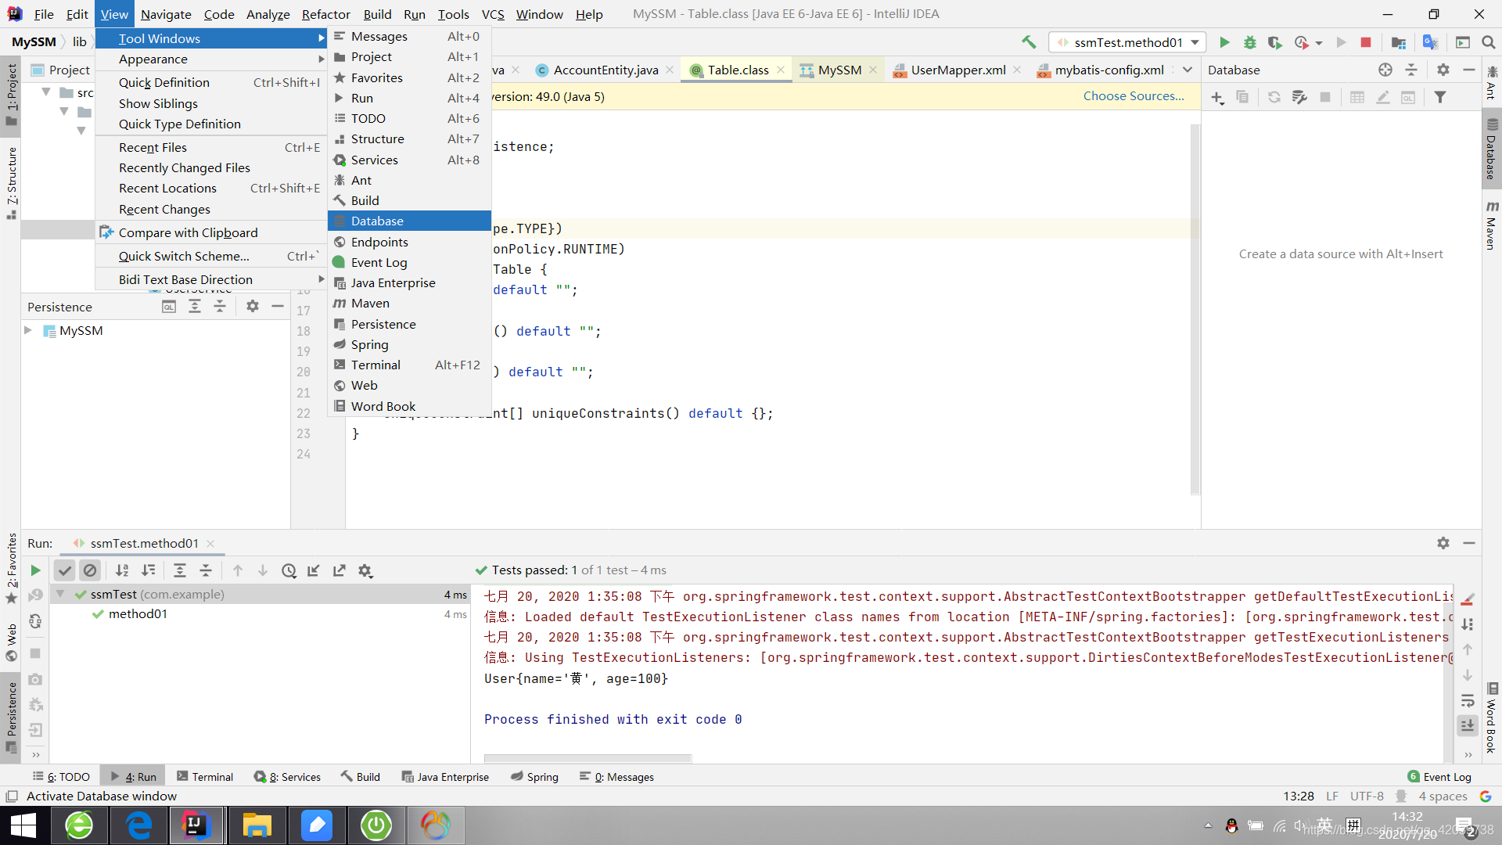This screenshot has width=1502, height=845.
Task: Toggle soft-wrap in console output
Action: point(1468,700)
